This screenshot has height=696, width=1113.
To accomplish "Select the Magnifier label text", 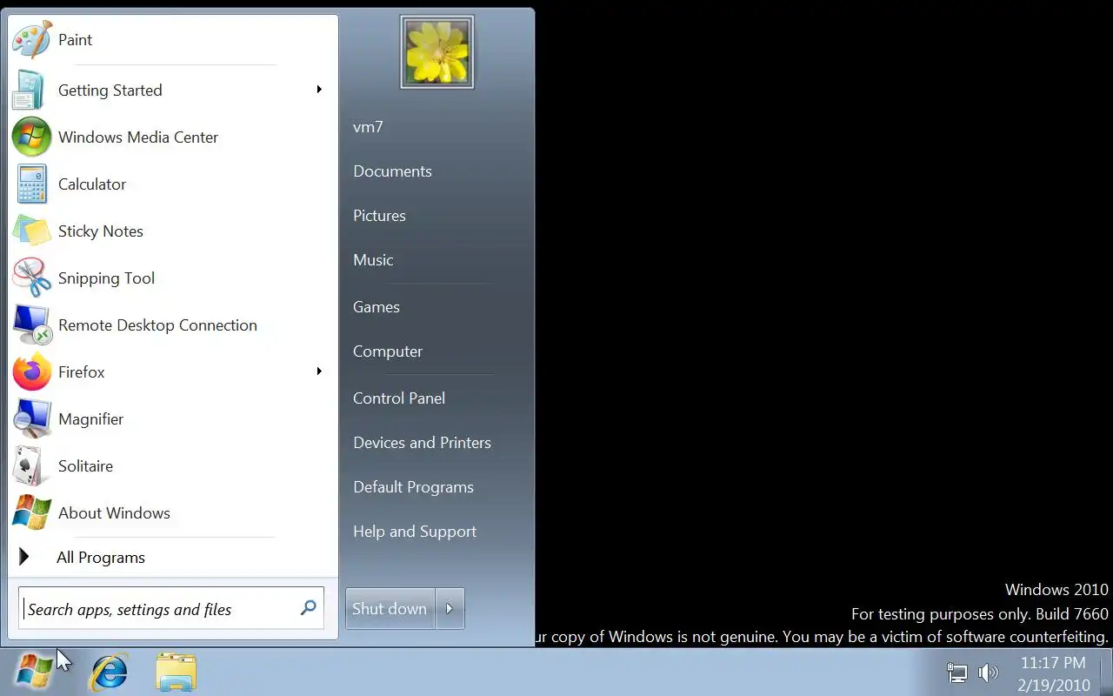I will point(90,419).
